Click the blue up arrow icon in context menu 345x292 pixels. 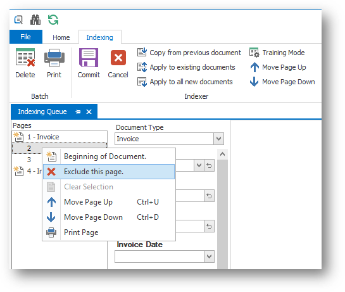51,202
